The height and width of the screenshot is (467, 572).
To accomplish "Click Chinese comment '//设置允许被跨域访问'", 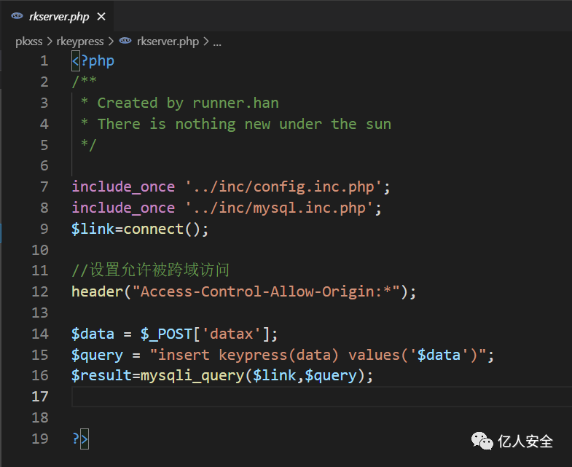I will pyautogui.click(x=150, y=270).
